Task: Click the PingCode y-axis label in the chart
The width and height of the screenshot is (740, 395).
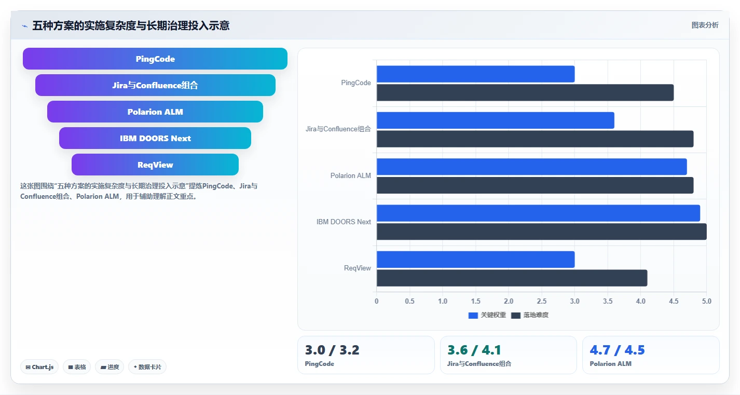Action: (356, 83)
